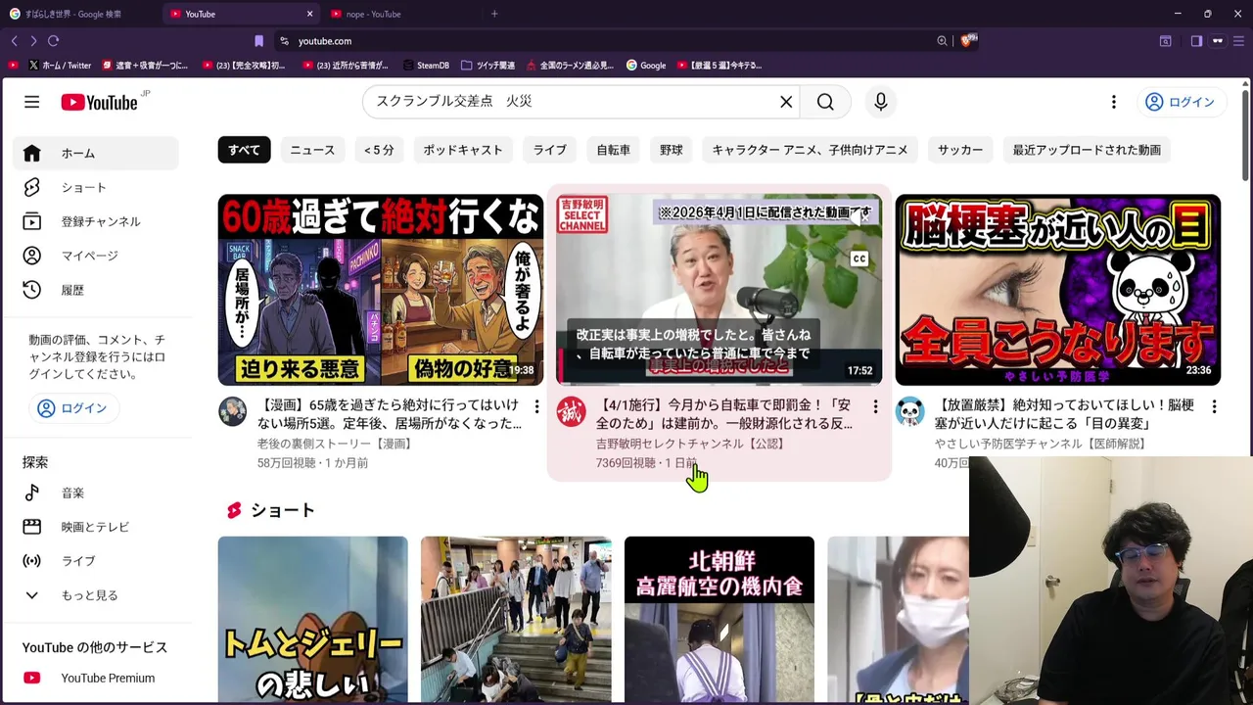Click 吉野敏明セレクトチャンネル channel name
Screen dimensions: 1253x705
[x=690, y=444]
